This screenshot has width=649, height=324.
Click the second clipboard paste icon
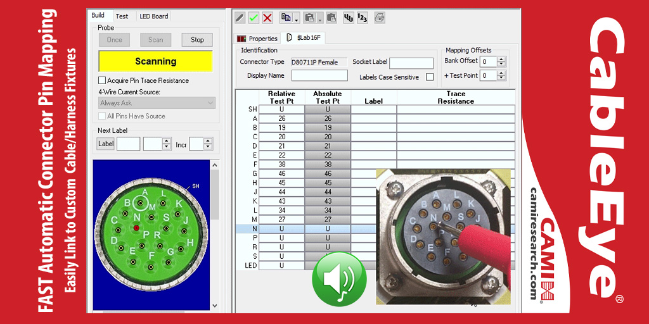pyautogui.click(x=331, y=18)
